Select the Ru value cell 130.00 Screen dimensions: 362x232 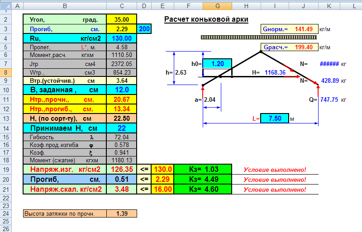(x=122, y=38)
